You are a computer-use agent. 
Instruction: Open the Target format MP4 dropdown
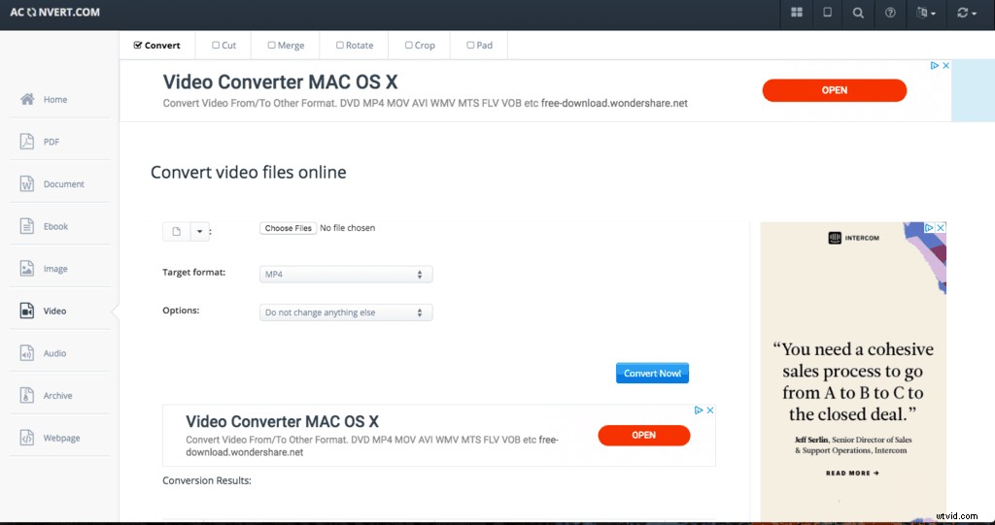click(x=346, y=275)
